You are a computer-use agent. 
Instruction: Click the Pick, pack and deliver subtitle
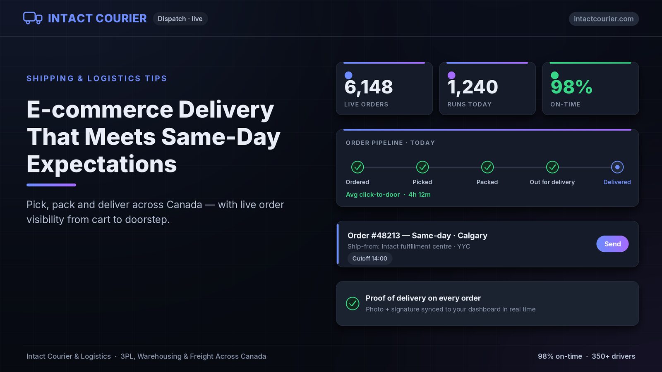(x=155, y=212)
